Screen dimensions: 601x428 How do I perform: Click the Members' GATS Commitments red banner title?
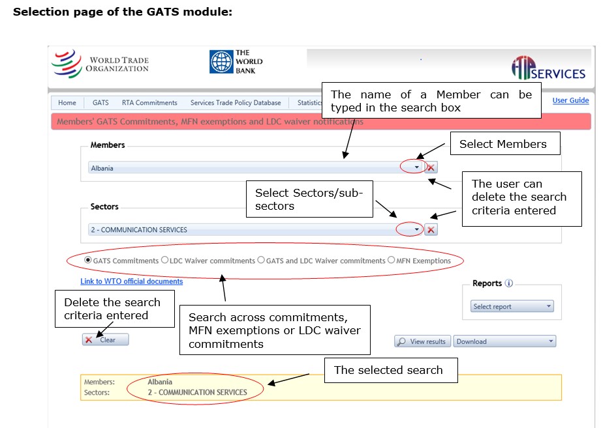click(x=210, y=122)
